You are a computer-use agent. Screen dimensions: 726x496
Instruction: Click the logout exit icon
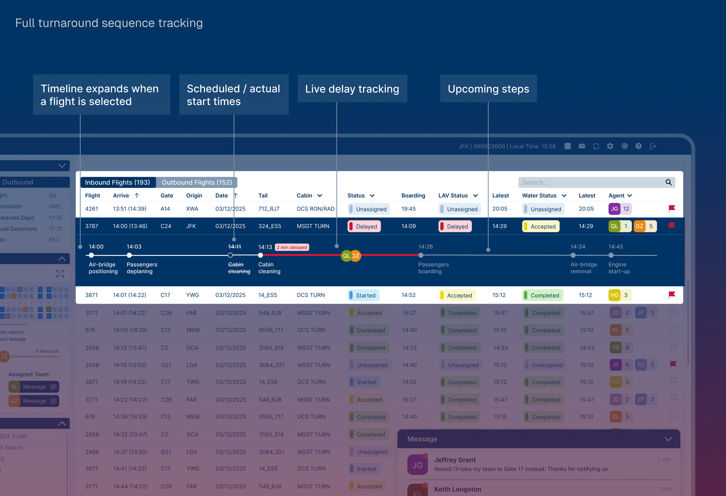coord(653,146)
